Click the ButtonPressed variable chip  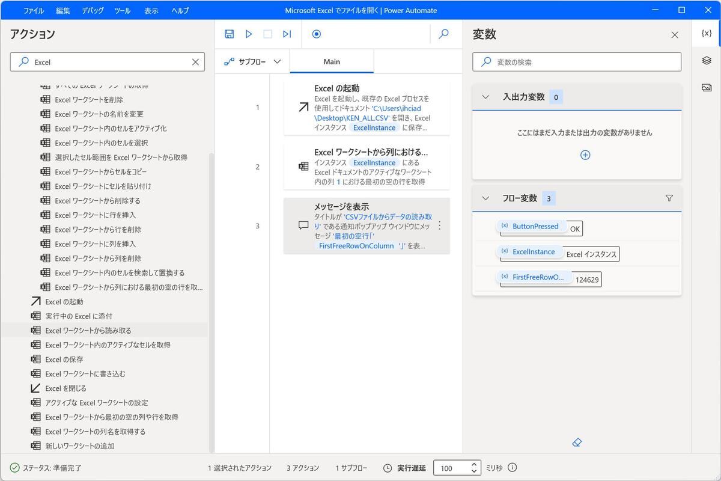coord(532,227)
